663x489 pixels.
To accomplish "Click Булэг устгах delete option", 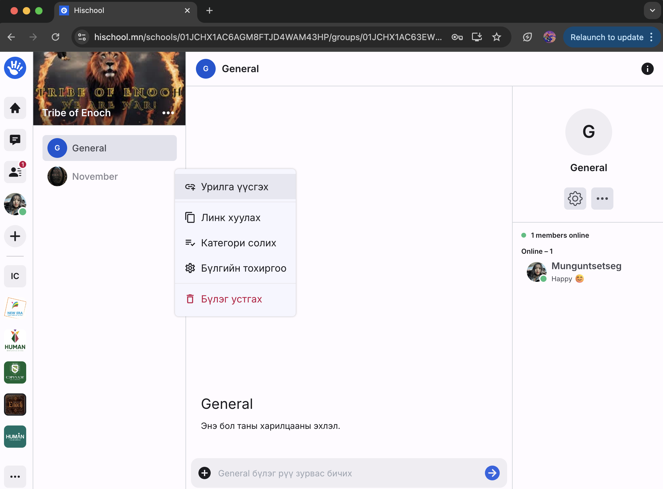I will pyautogui.click(x=231, y=299).
